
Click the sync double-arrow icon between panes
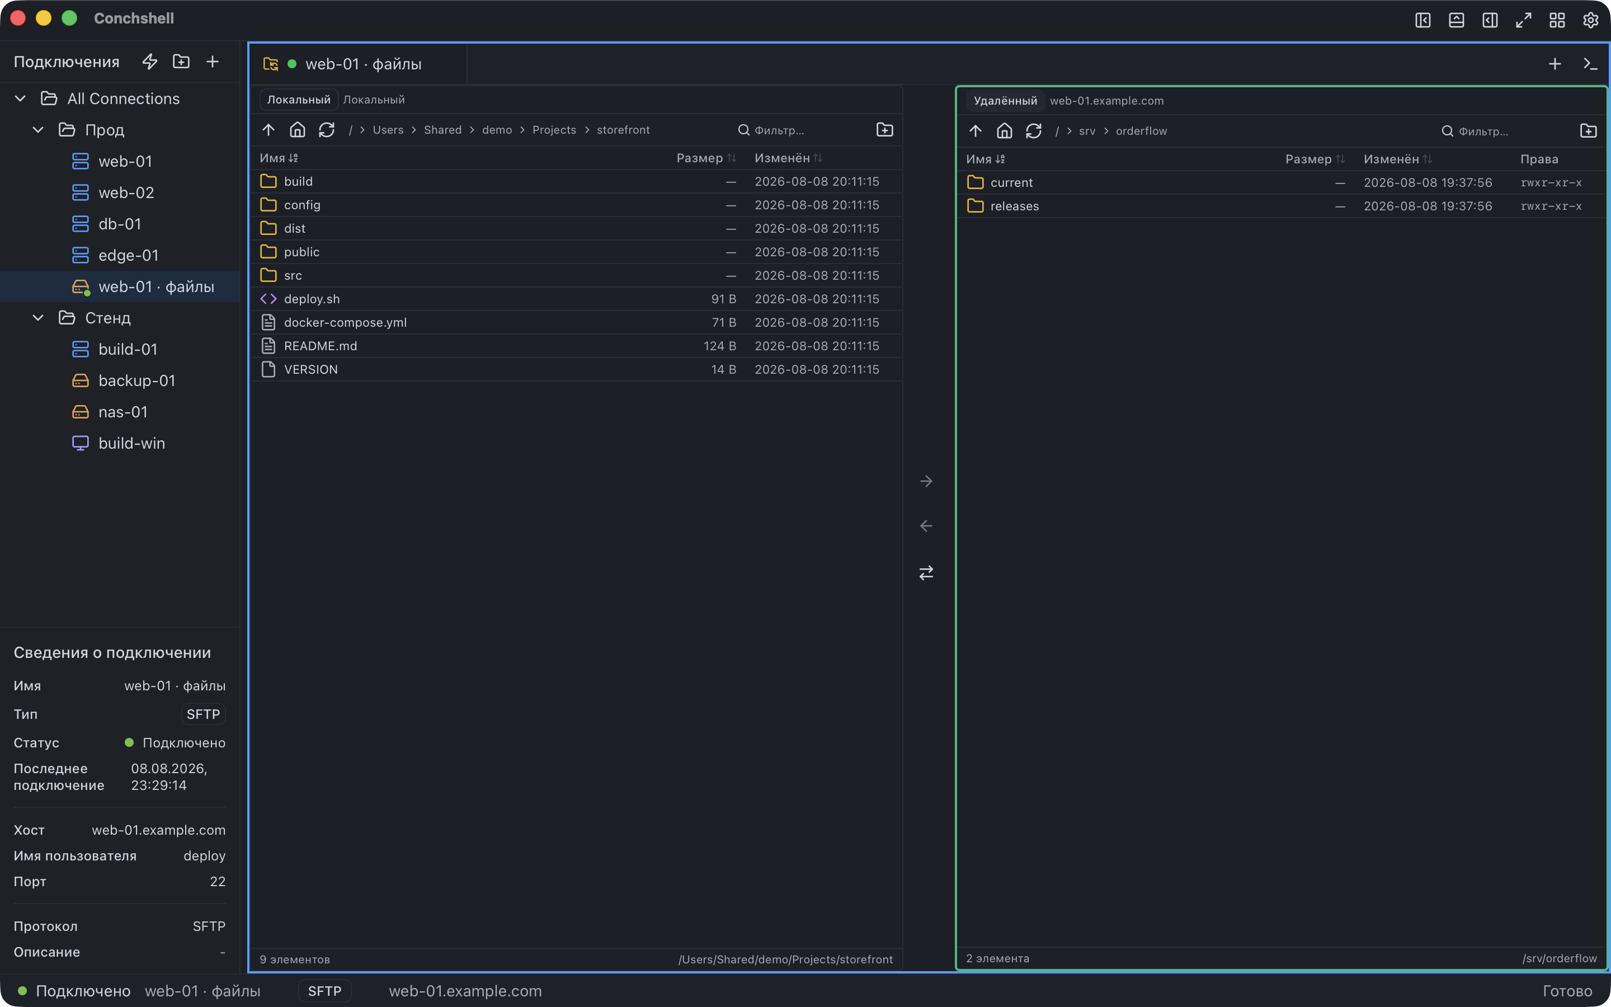pos(926,573)
